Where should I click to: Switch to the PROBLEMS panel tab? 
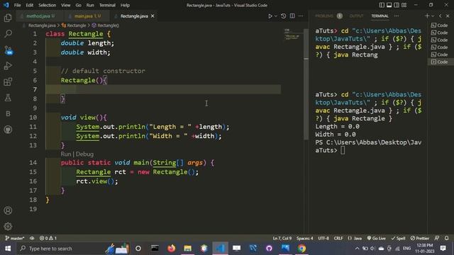(x=328, y=16)
